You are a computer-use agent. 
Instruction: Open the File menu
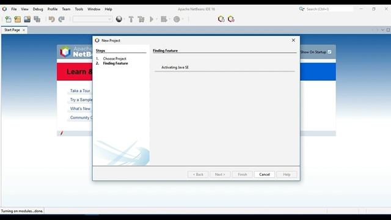[x=14, y=9]
